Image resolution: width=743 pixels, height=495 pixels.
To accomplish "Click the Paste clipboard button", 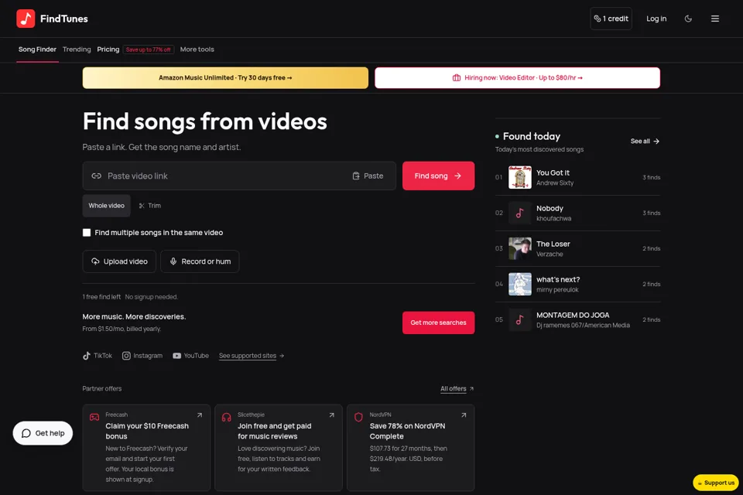I will (368, 176).
